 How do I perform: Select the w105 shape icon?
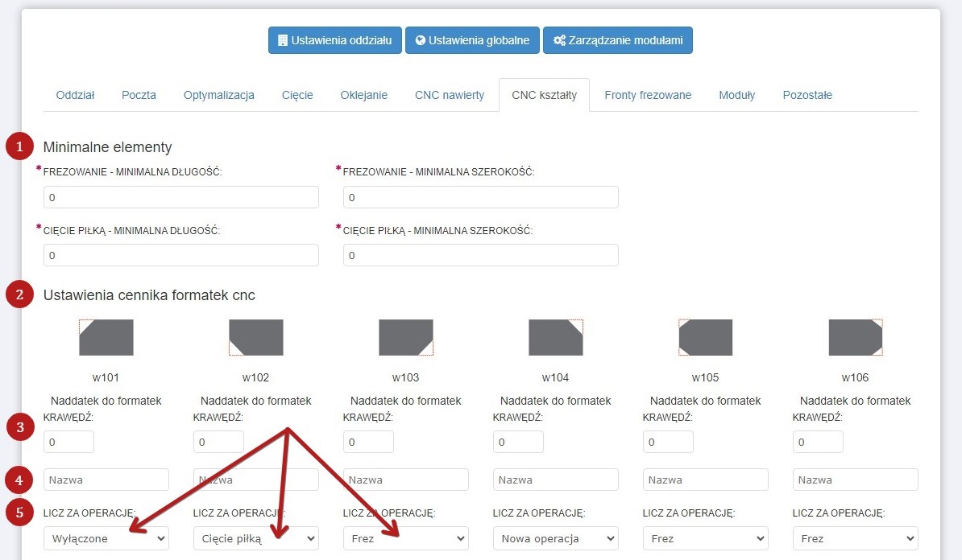tap(706, 337)
